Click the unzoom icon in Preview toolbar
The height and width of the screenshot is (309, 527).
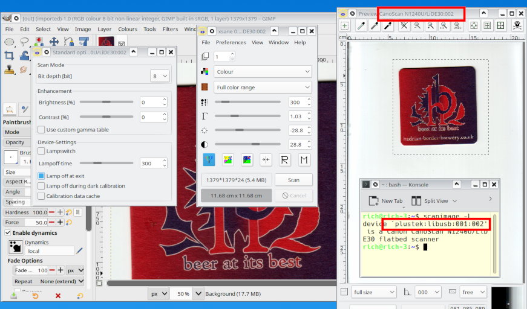pos(404,26)
